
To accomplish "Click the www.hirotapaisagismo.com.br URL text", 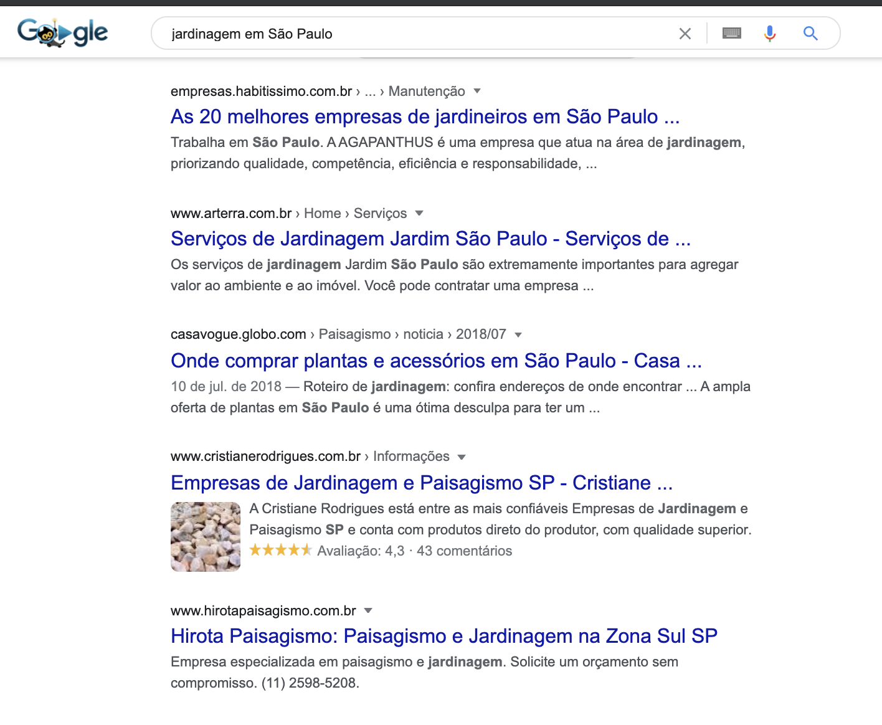I will pyautogui.click(x=263, y=610).
